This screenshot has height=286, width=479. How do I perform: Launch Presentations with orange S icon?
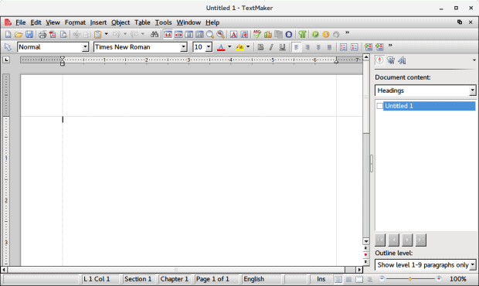tap(326, 34)
